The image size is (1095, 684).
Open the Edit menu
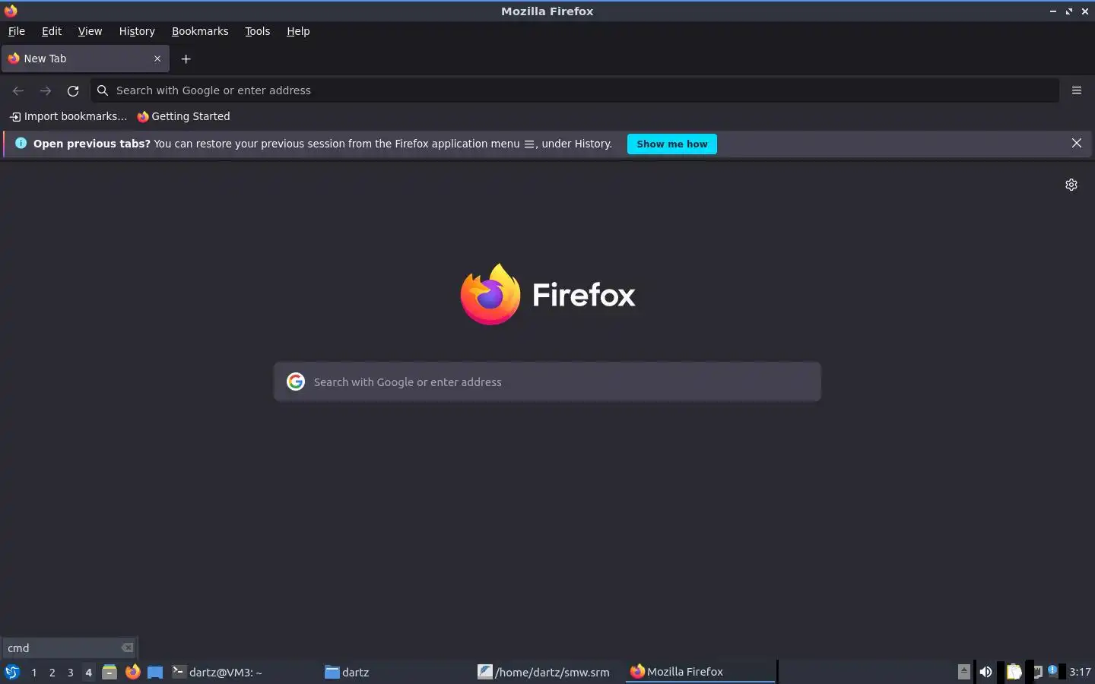pyautogui.click(x=52, y=31)
